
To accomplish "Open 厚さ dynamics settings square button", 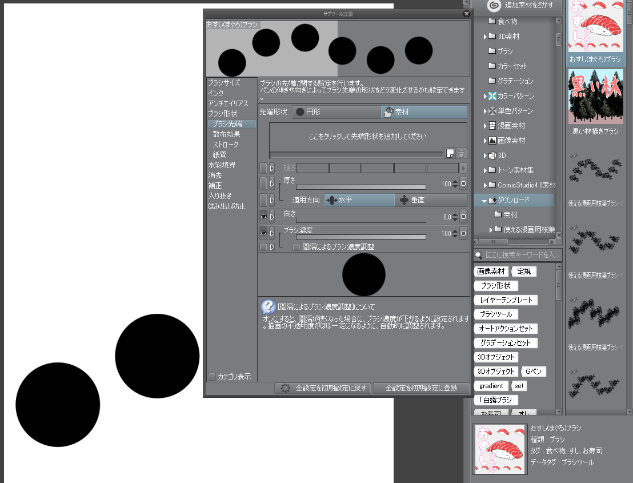I will 463,183.
